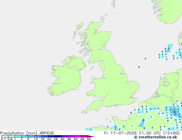Click the '(12+60)' forecast offset text
Screen dimensions: 182x140
[x=171, y=133]
